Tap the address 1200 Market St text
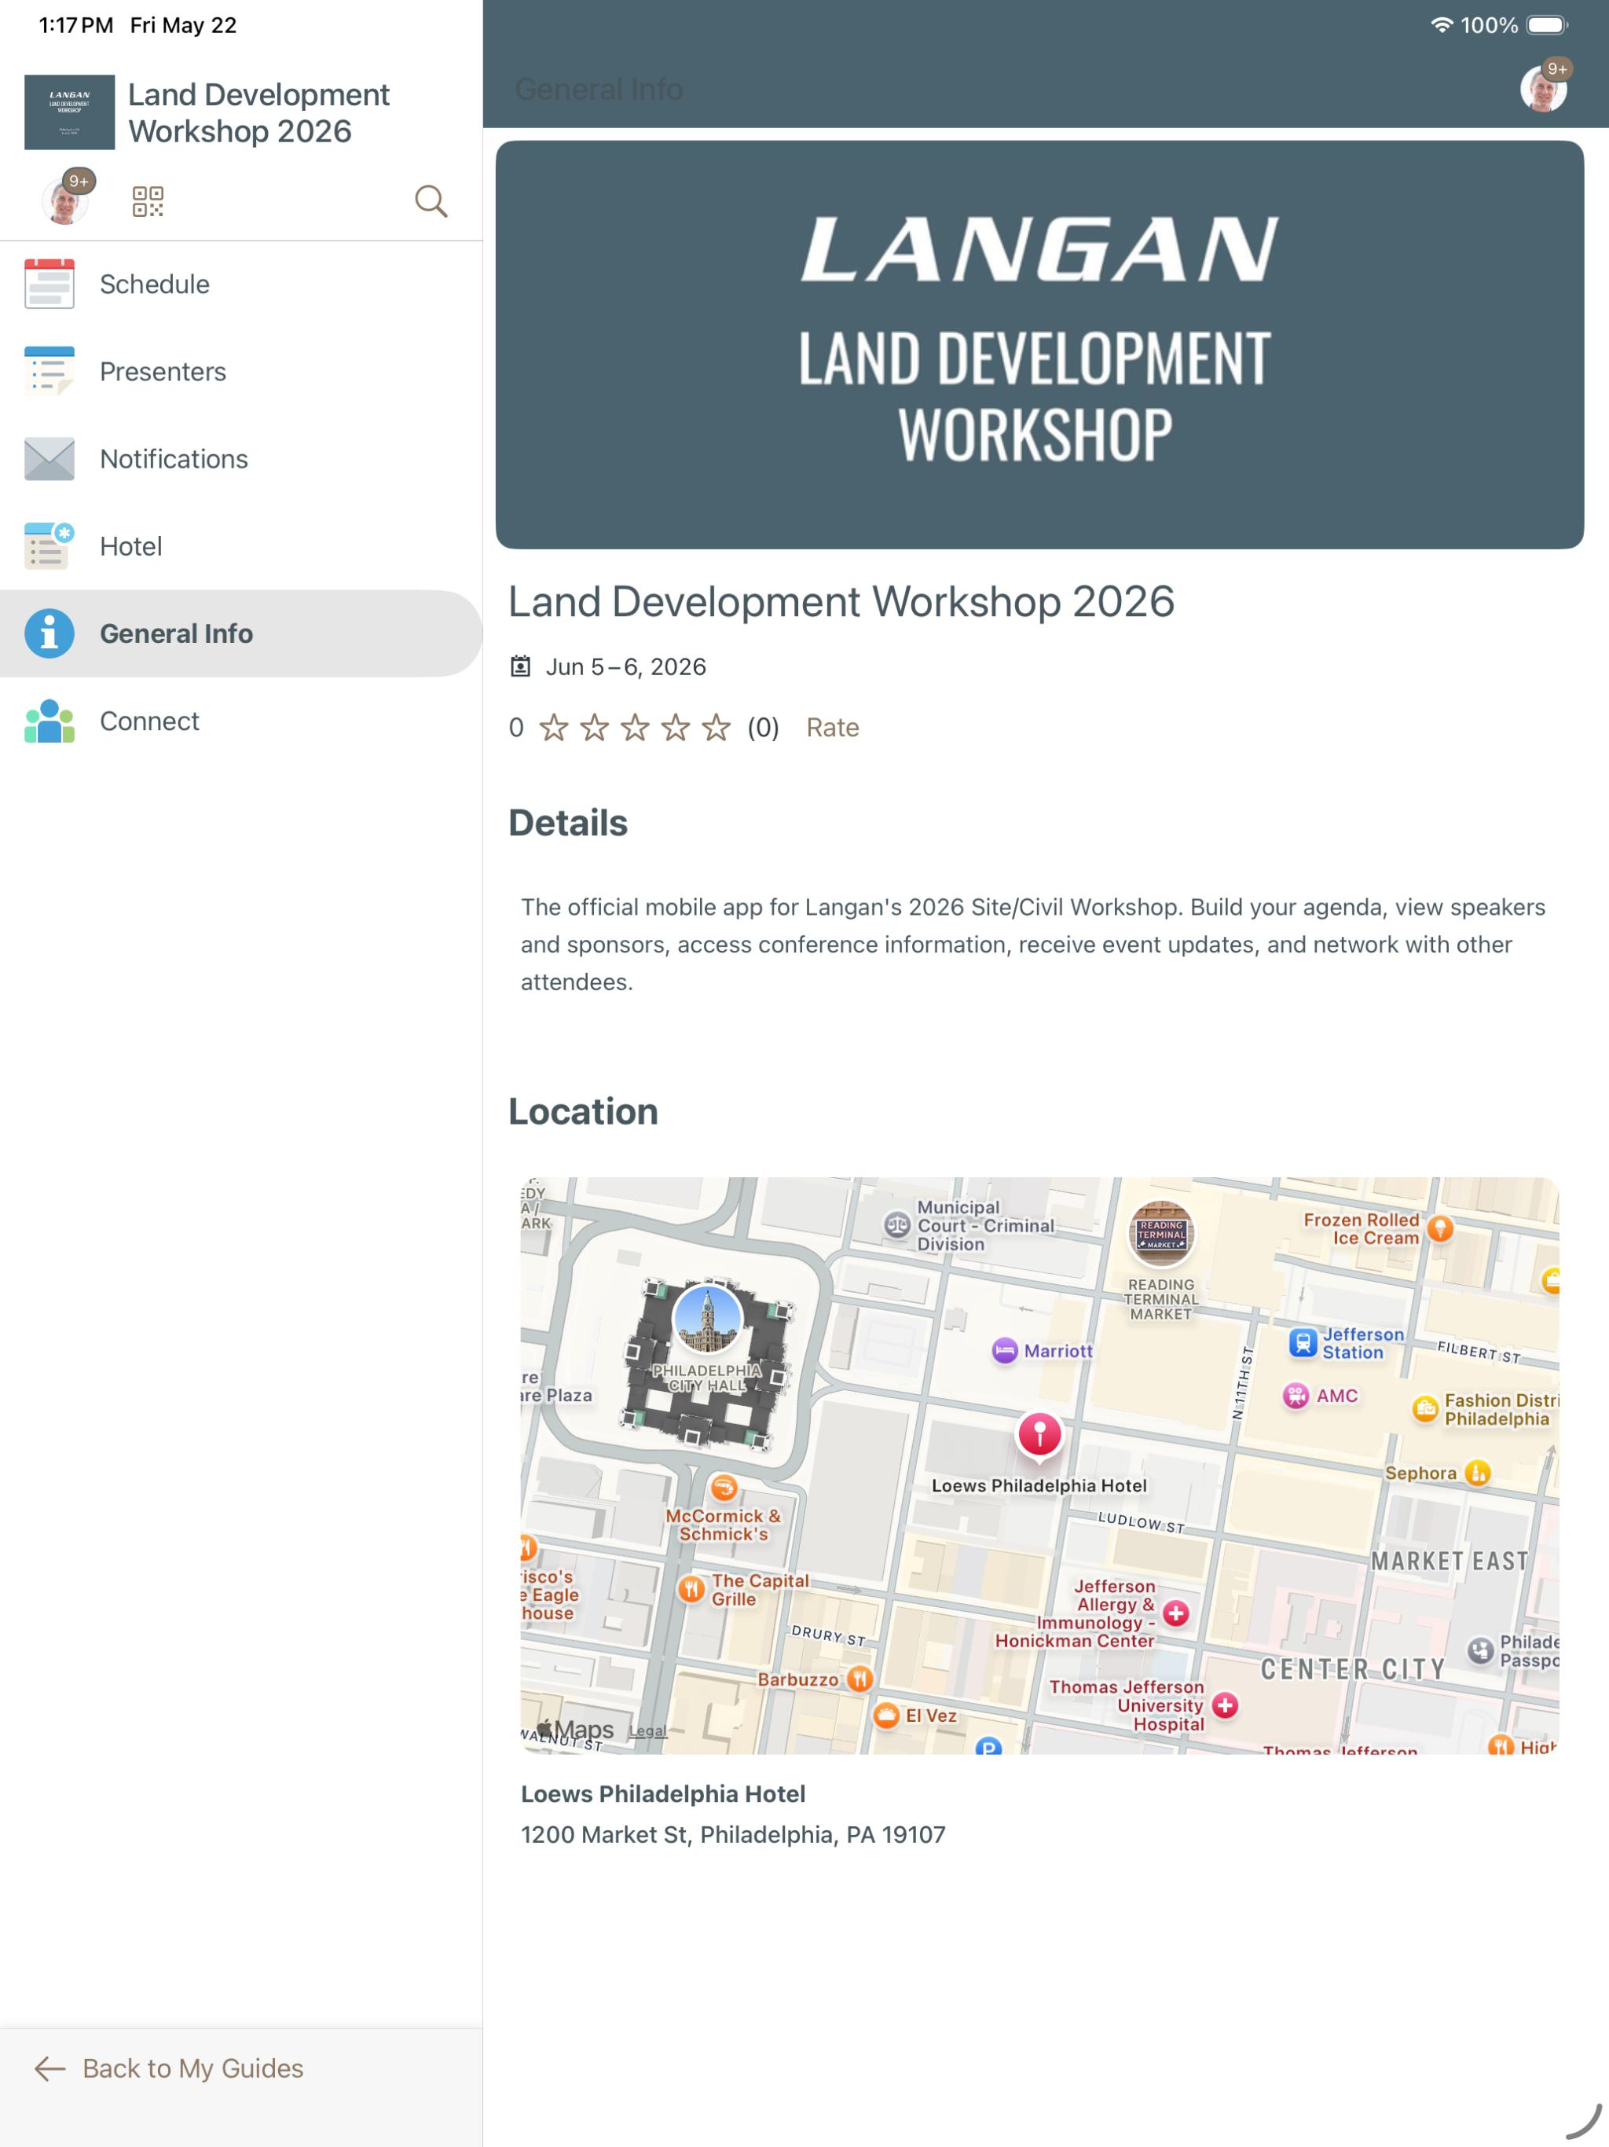The width and height of the screenshot is (1609, 2147). 733,1834
